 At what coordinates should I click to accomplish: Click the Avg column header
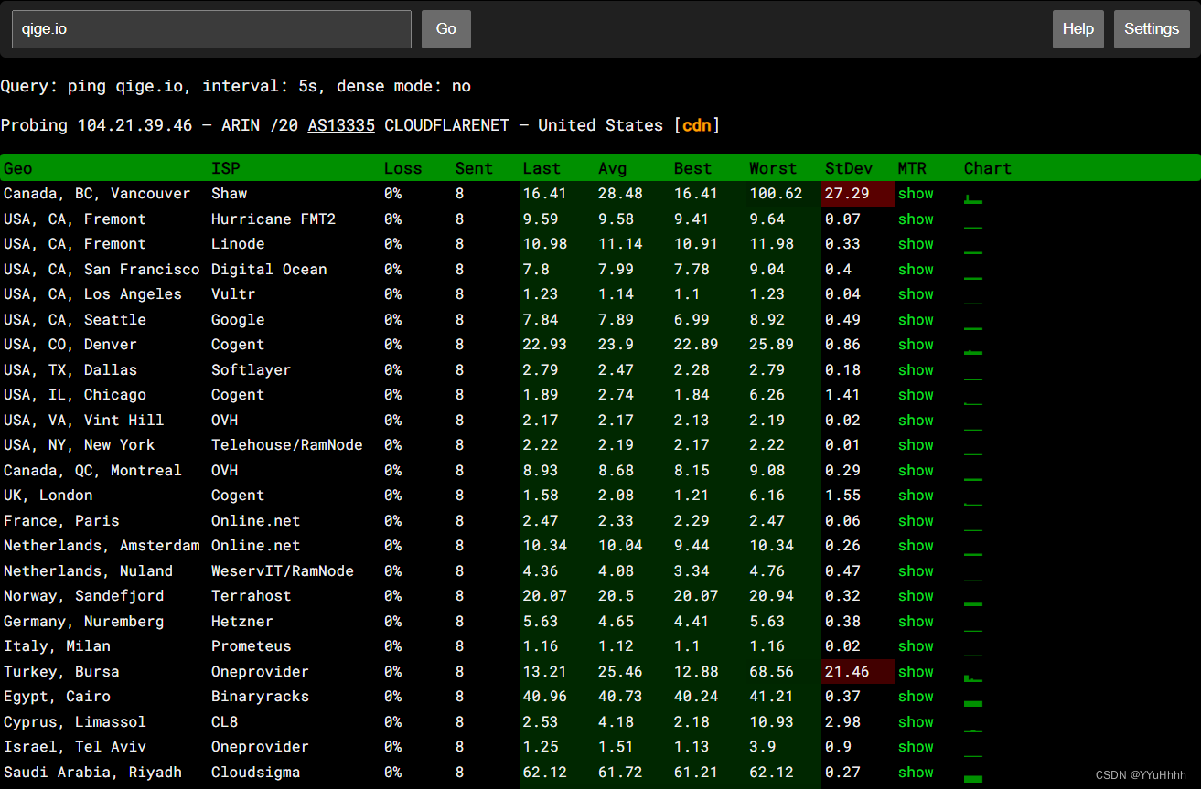612,168
